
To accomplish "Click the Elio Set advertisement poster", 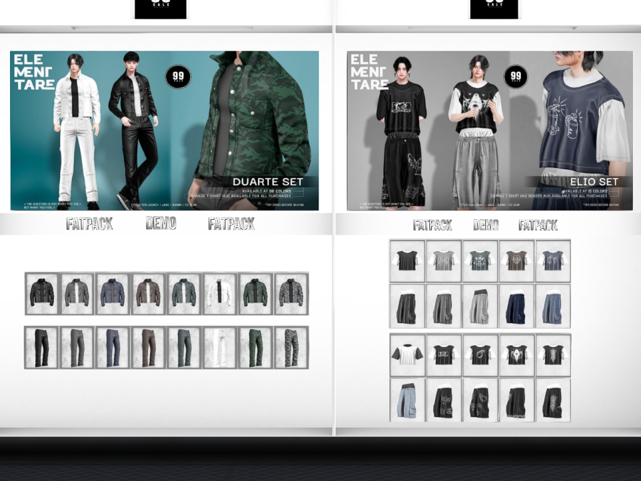I will 490,130.
